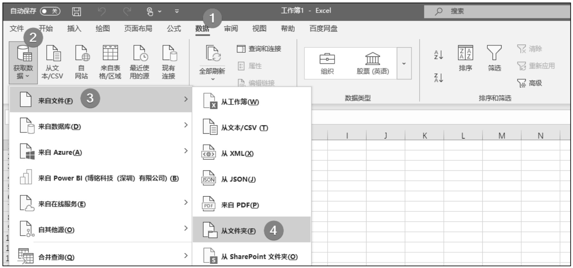Expand the data types gallery arrow

[404, 63]
